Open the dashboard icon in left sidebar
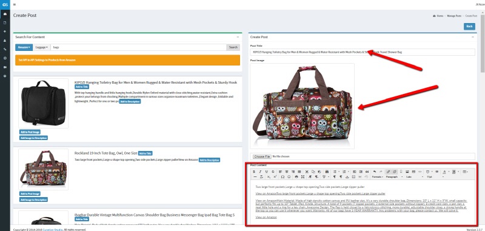 (5, 14)
